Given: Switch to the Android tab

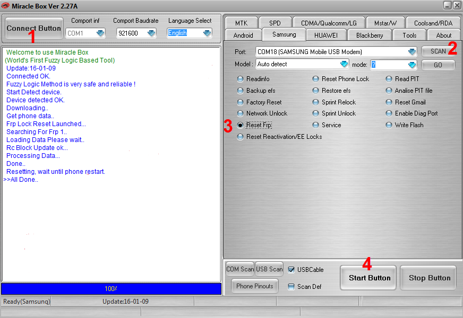Looking at the screenshot, I should 243,36.
